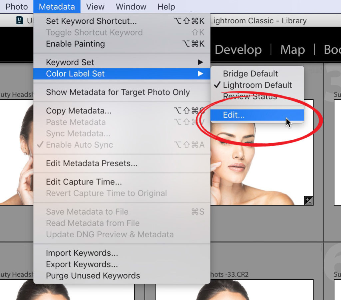Open the Window menu
341x300 pixels.
tap(131, 7)
